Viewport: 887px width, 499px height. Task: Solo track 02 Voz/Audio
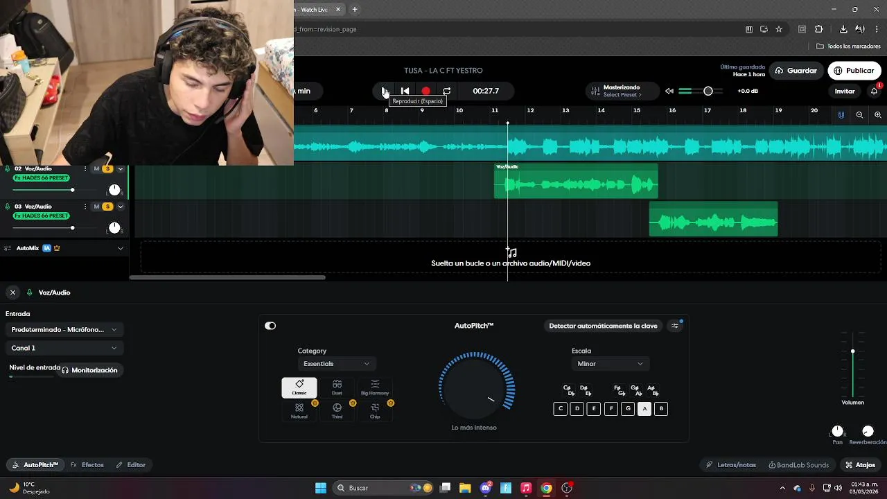click(x=107, y=169)
